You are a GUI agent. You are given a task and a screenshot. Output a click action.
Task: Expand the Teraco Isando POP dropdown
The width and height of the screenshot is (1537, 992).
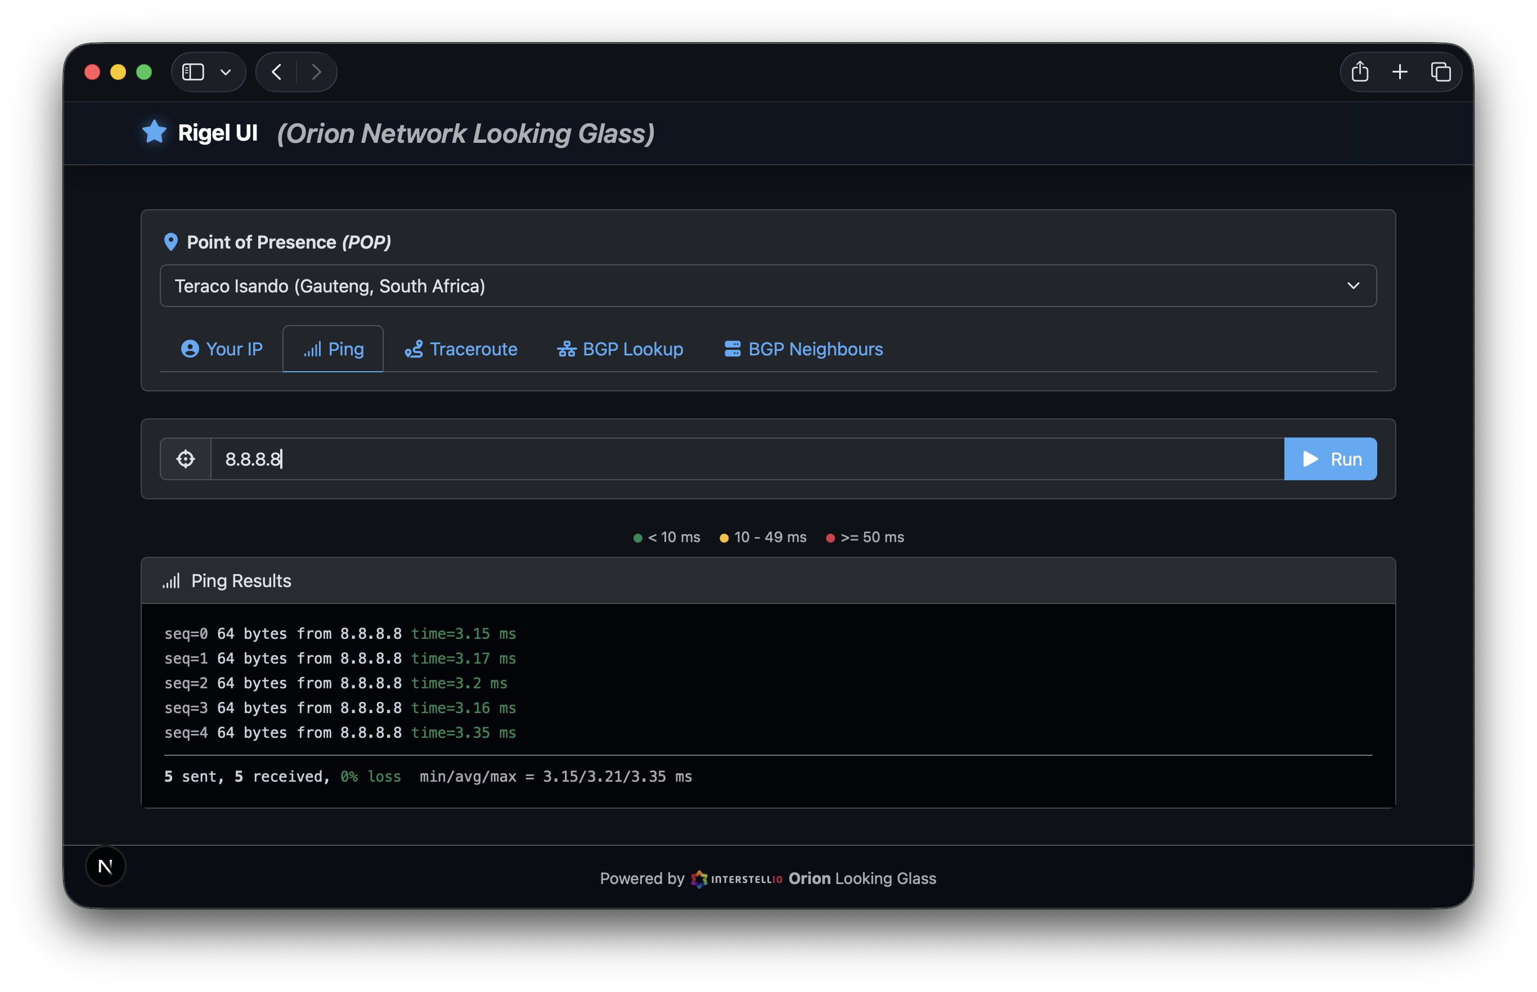coord(768,286)
